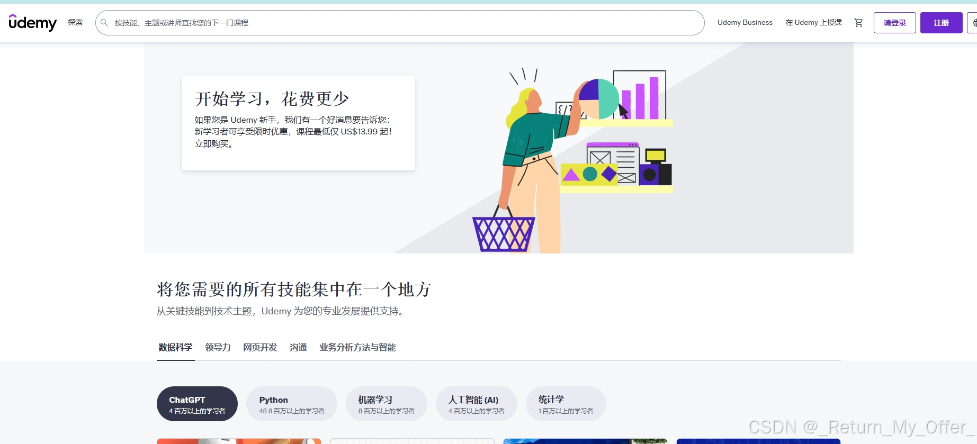Click the 请登录 login button
977x444 pixels.
pos(894,23)
